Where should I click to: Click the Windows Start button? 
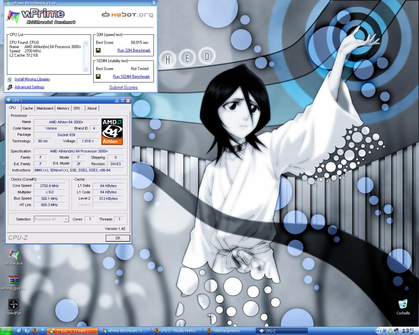coord(7,331)
